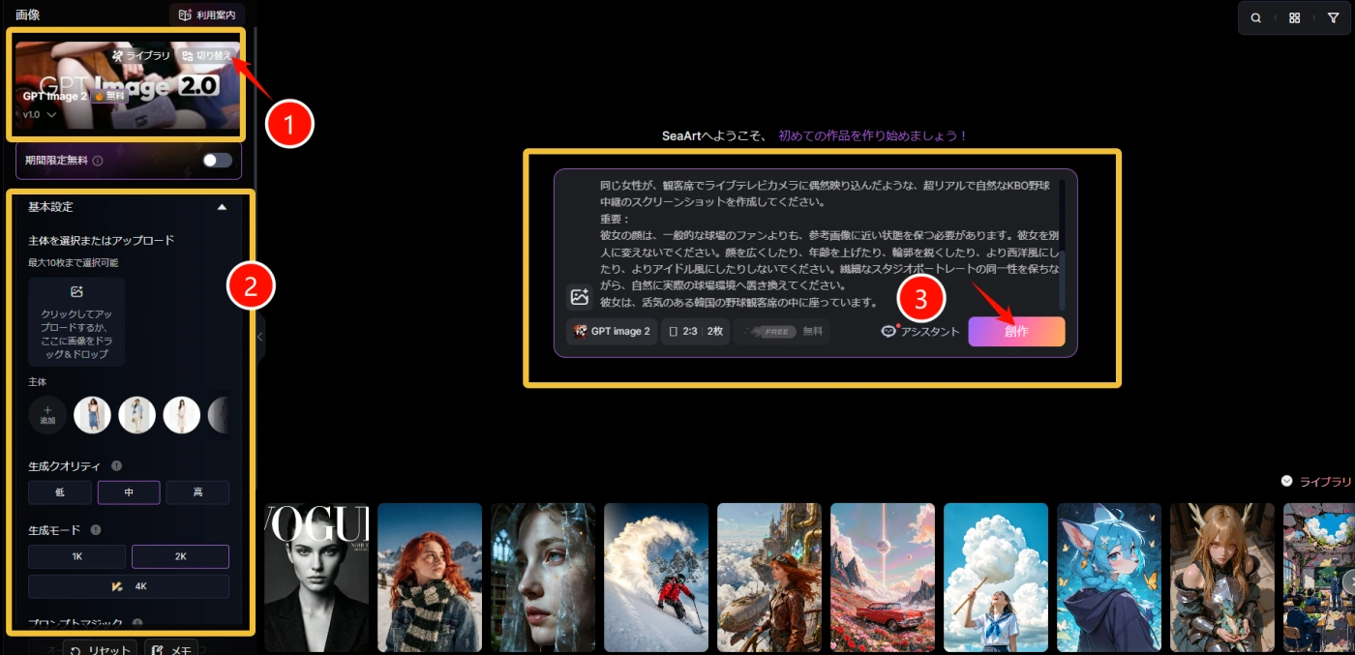Open the ライブラリ model library on banner
Image resolution: width=1355 pixels, height=655 pixels.
(141, 56)
